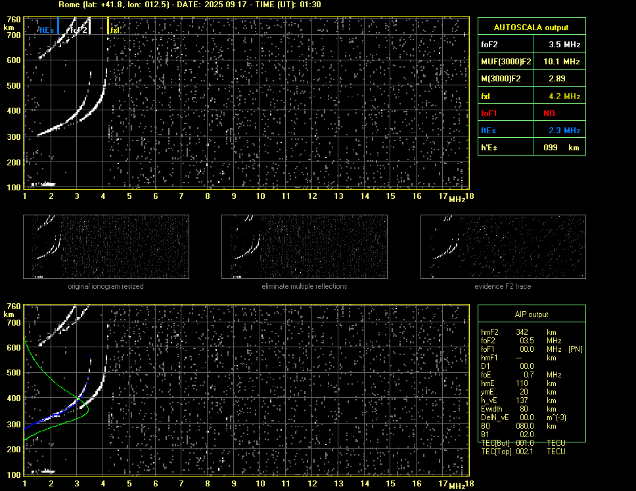The image size is (636, 491).
Task: Click the 'original ionogram resized' thumbnail
Action: (x=106, y=247)
